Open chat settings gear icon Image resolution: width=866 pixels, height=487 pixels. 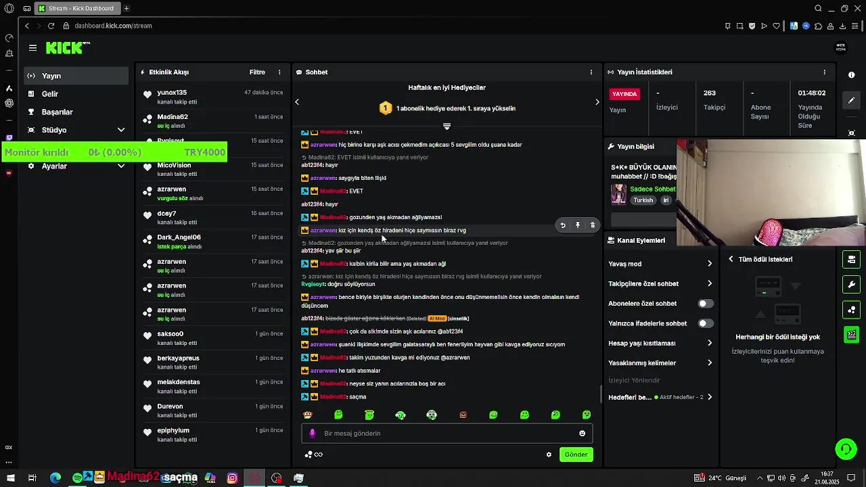[549, 455]
